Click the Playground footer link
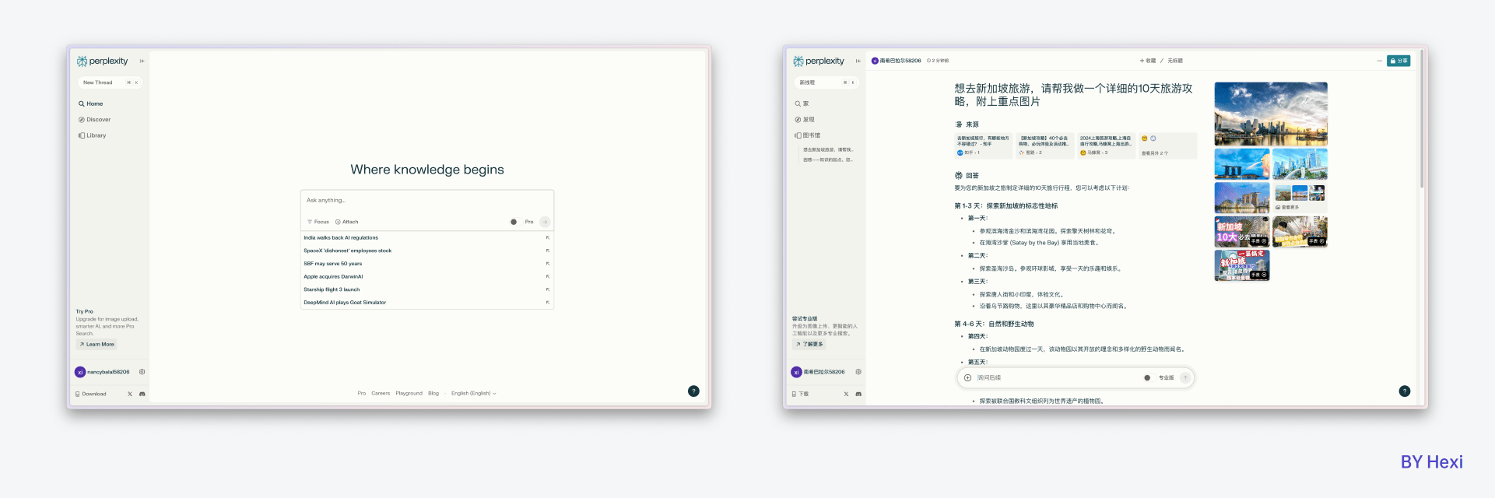 click(x=409, y=394)
